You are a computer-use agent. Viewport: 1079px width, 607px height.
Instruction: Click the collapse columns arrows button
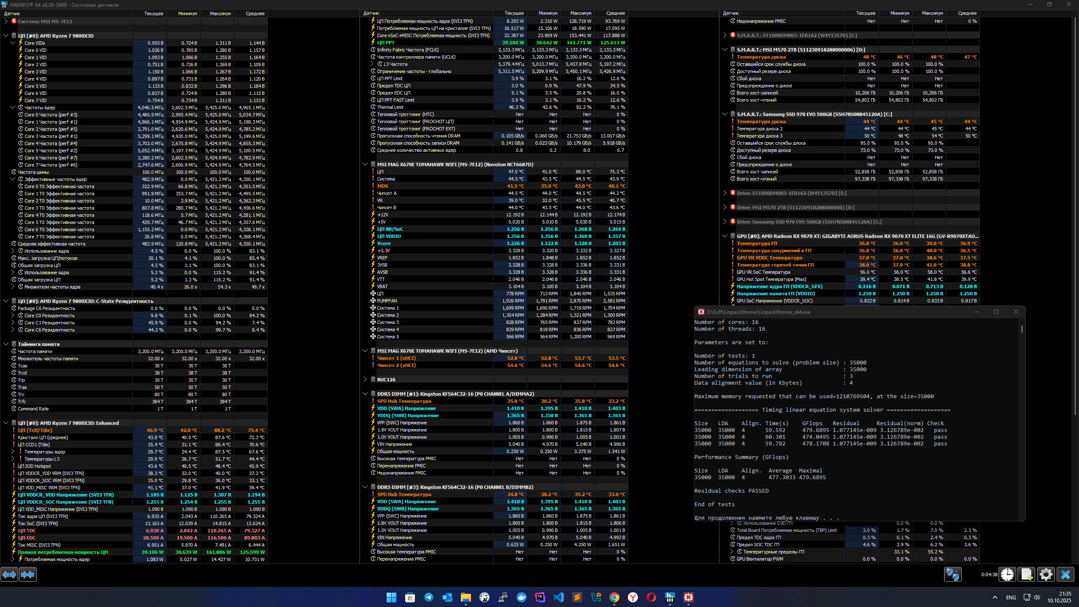coord(28,575)
